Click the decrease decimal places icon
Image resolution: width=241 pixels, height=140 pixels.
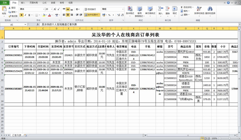click(122, 15)
